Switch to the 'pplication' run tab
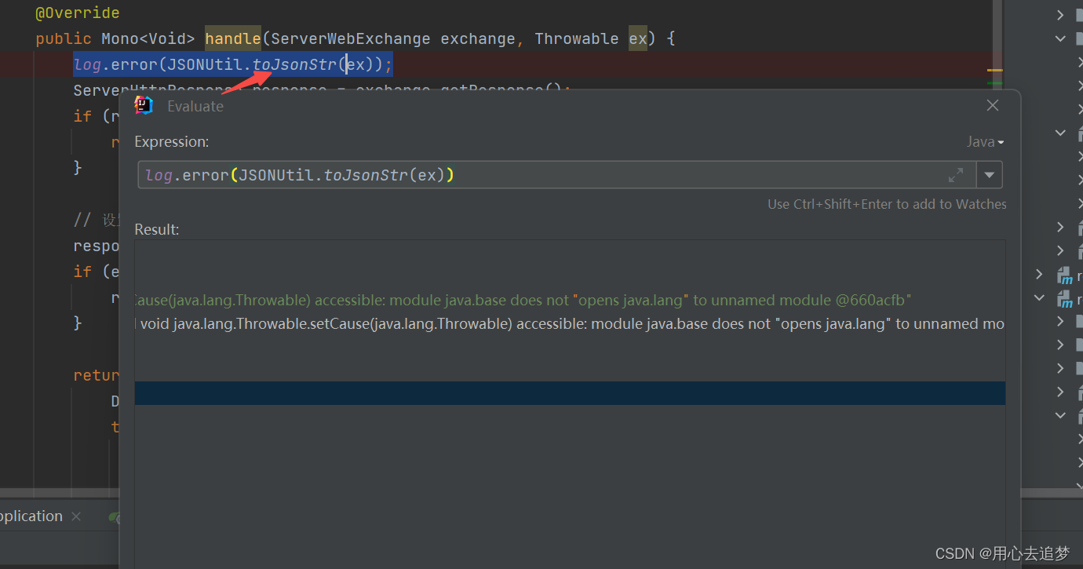The width and height of the screenshot is (1083, 569). (x=31, y=516)
